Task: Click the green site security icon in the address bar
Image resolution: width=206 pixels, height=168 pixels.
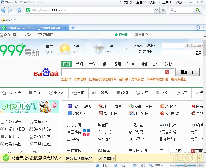Action: click(x=28, y=10)
